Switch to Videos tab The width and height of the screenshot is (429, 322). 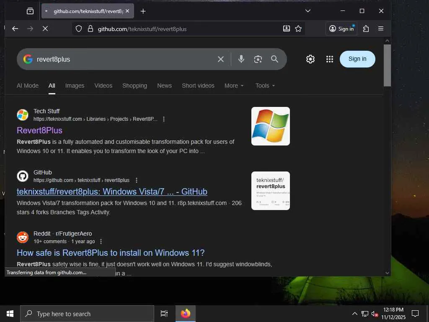pos(103,86)
